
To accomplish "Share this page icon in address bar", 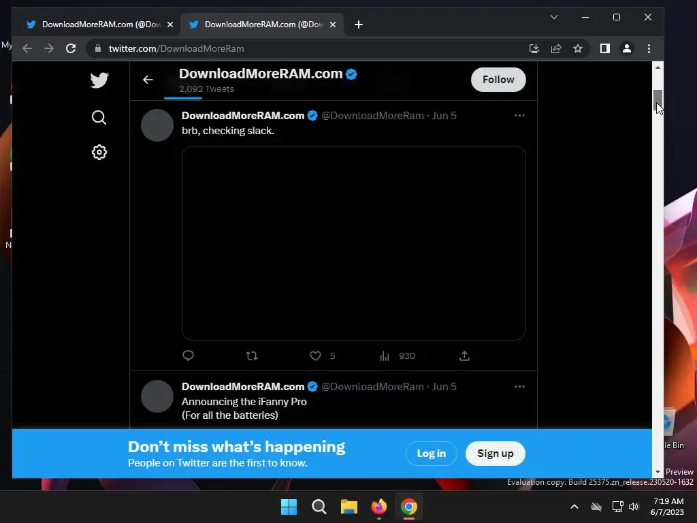I will pyautogui.click(x=556, y=48).
